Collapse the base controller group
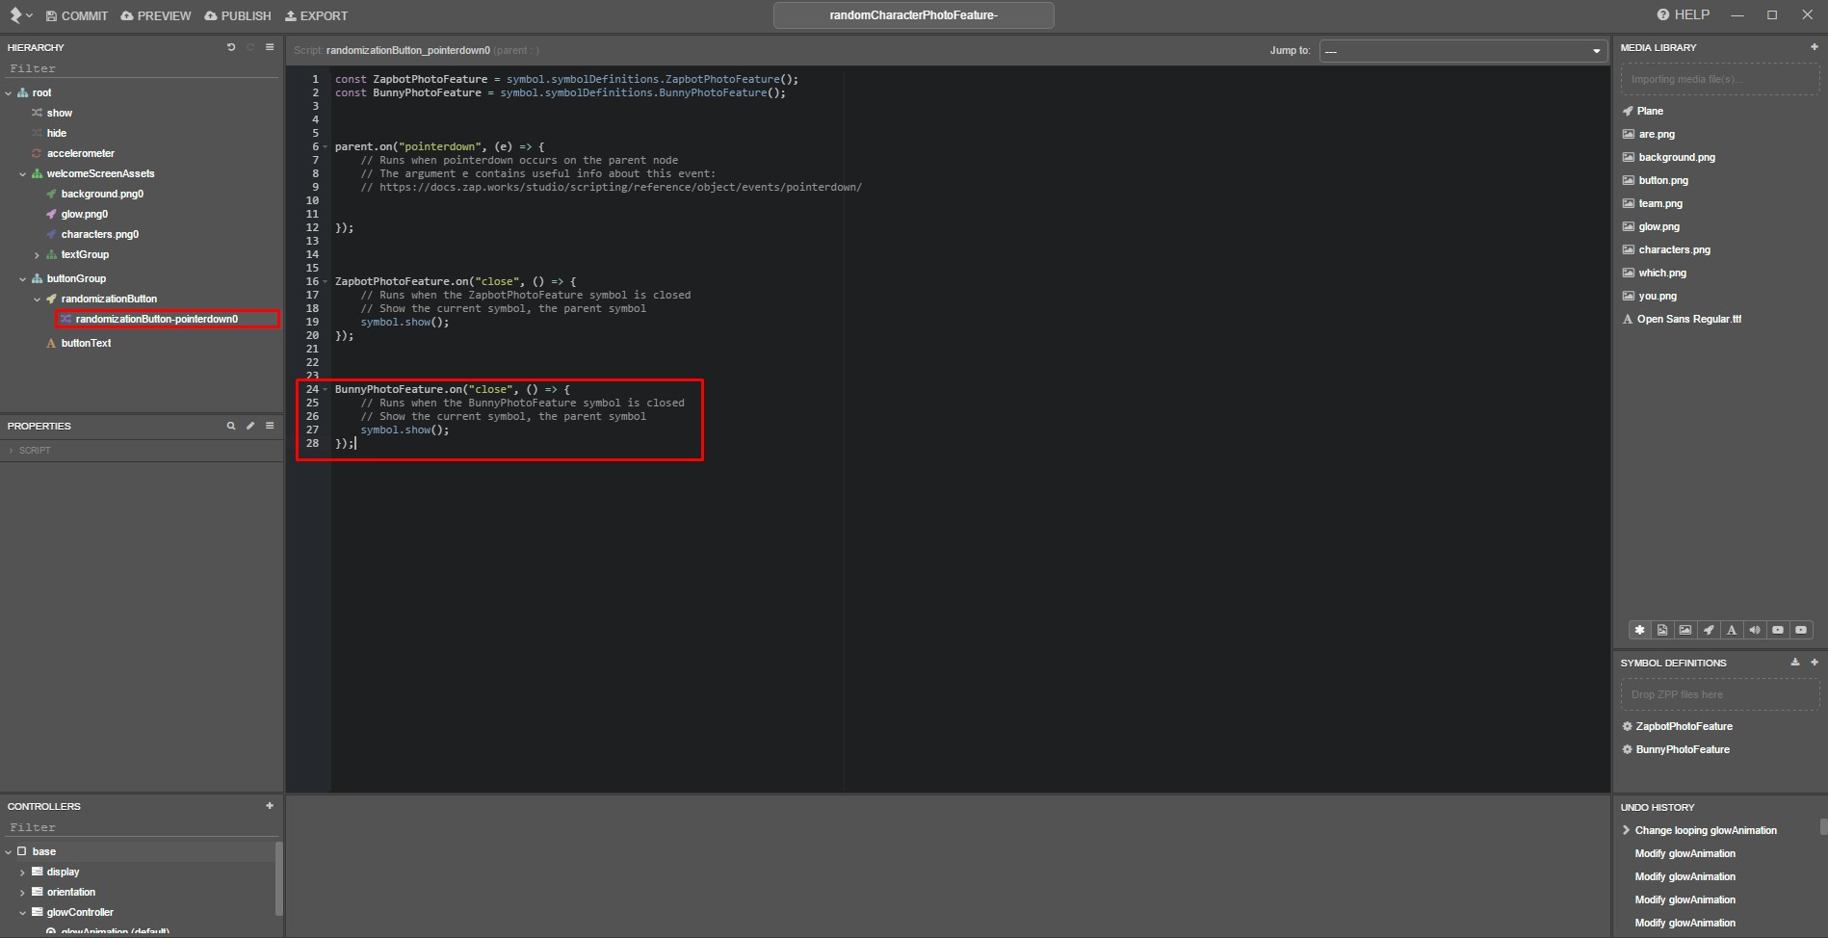Screen dimensions: 1828x938 tap(9, 851)
